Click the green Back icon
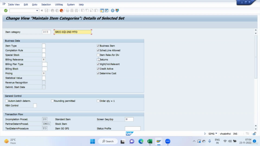Image resolution: width=260 pixels, height=146 pixels. [52, 11]
